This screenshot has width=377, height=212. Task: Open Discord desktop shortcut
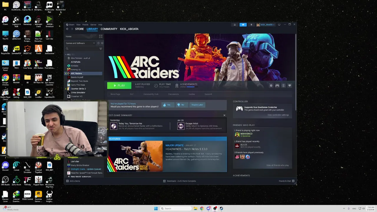(x=5, y=167)
